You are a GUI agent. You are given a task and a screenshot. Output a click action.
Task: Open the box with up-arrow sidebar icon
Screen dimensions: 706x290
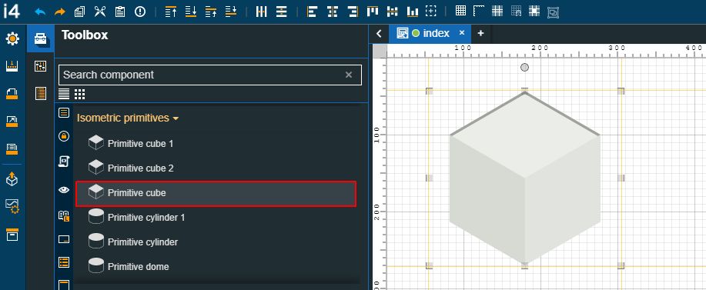point(12,179)
